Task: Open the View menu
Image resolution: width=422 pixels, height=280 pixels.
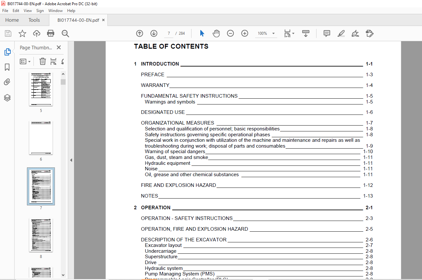Action: coord(28,11)
